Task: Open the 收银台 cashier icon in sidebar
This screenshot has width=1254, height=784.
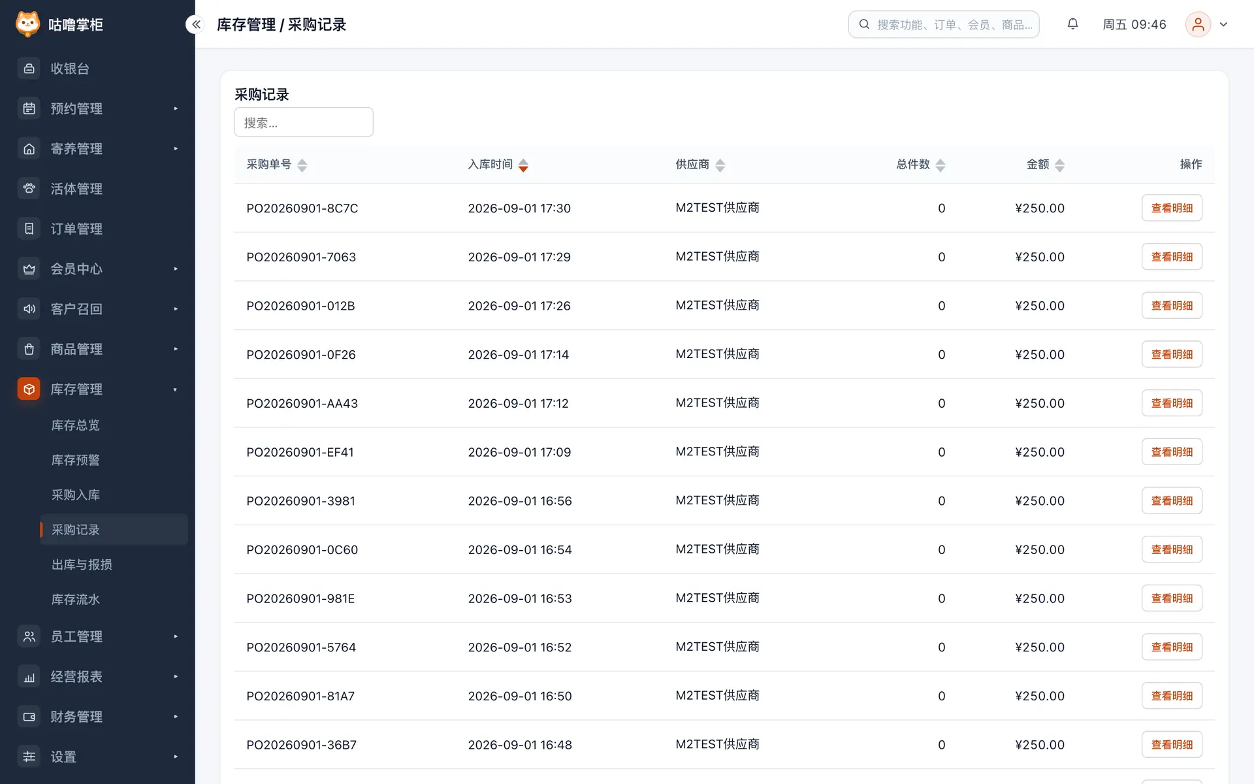Action: 29,69
